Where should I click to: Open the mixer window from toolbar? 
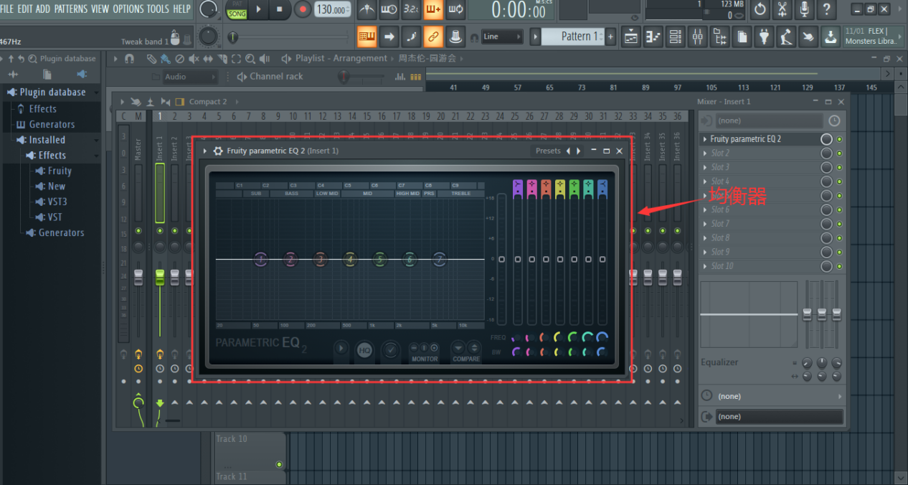click(x=697, y=36)
